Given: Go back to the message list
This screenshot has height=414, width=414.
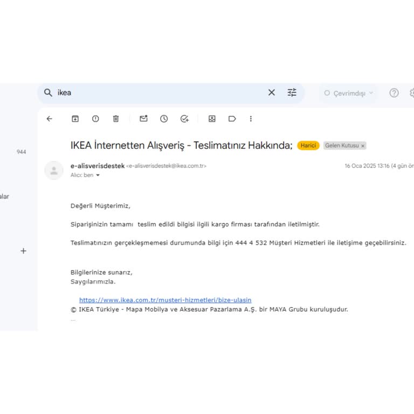Looking at the screenshot, I should (50, 119).
